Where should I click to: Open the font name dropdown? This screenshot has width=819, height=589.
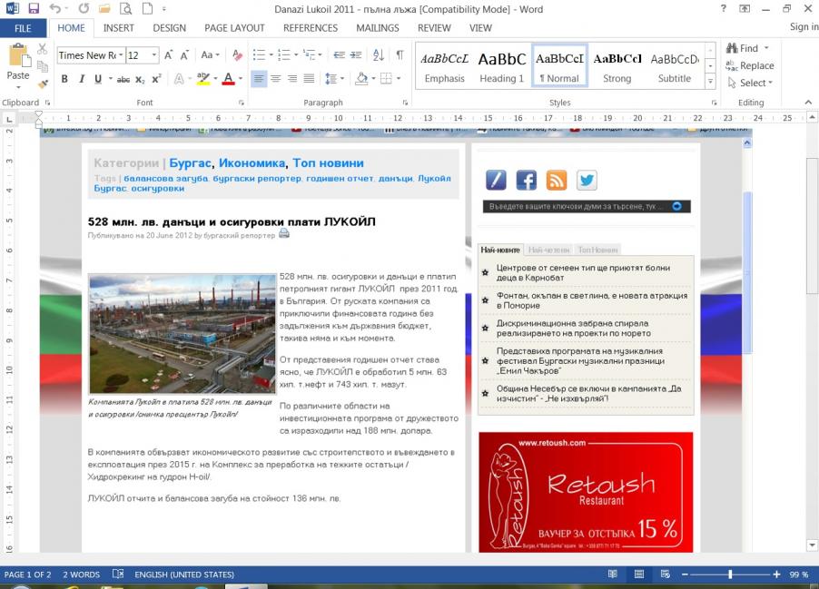point(121,54)
